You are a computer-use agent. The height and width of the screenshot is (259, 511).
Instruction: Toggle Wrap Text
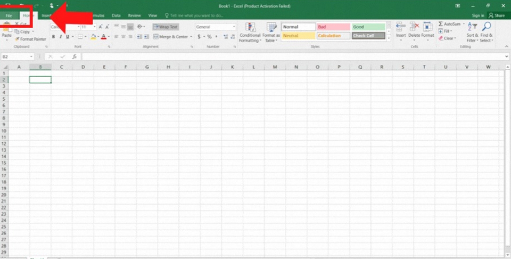(166, 27)
